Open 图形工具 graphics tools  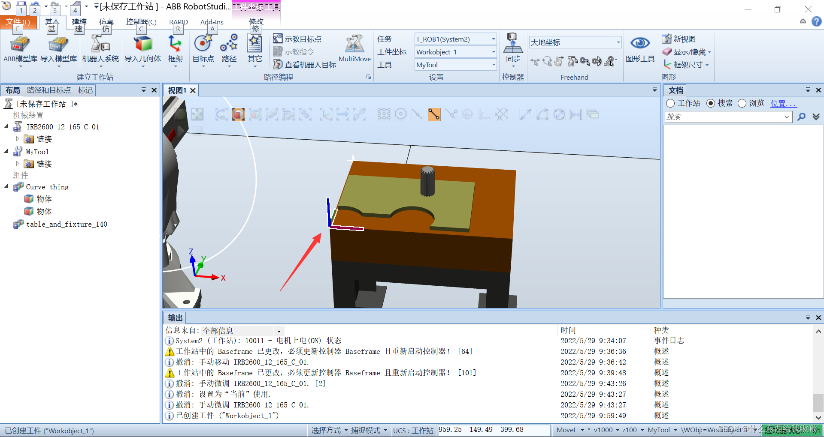click(x=640, y=49)
